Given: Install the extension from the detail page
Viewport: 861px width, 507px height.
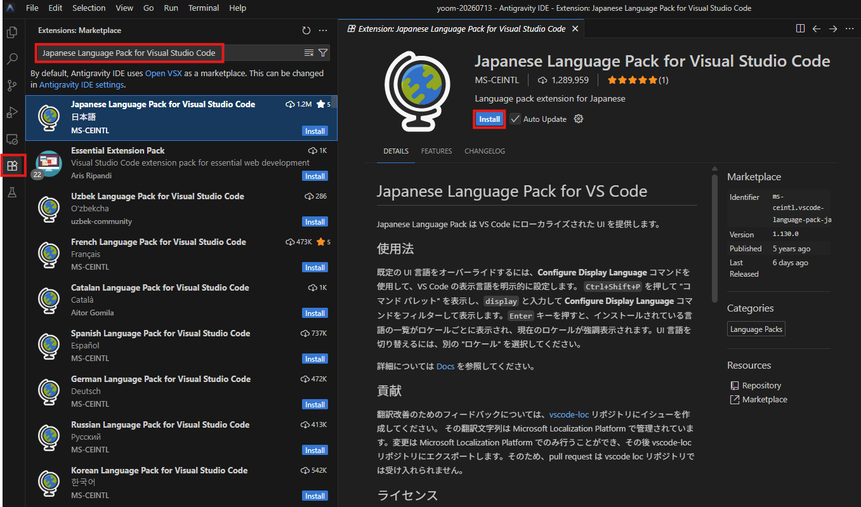Looking at the screenshot, I should pyautogui.click(x=489, y=119).
